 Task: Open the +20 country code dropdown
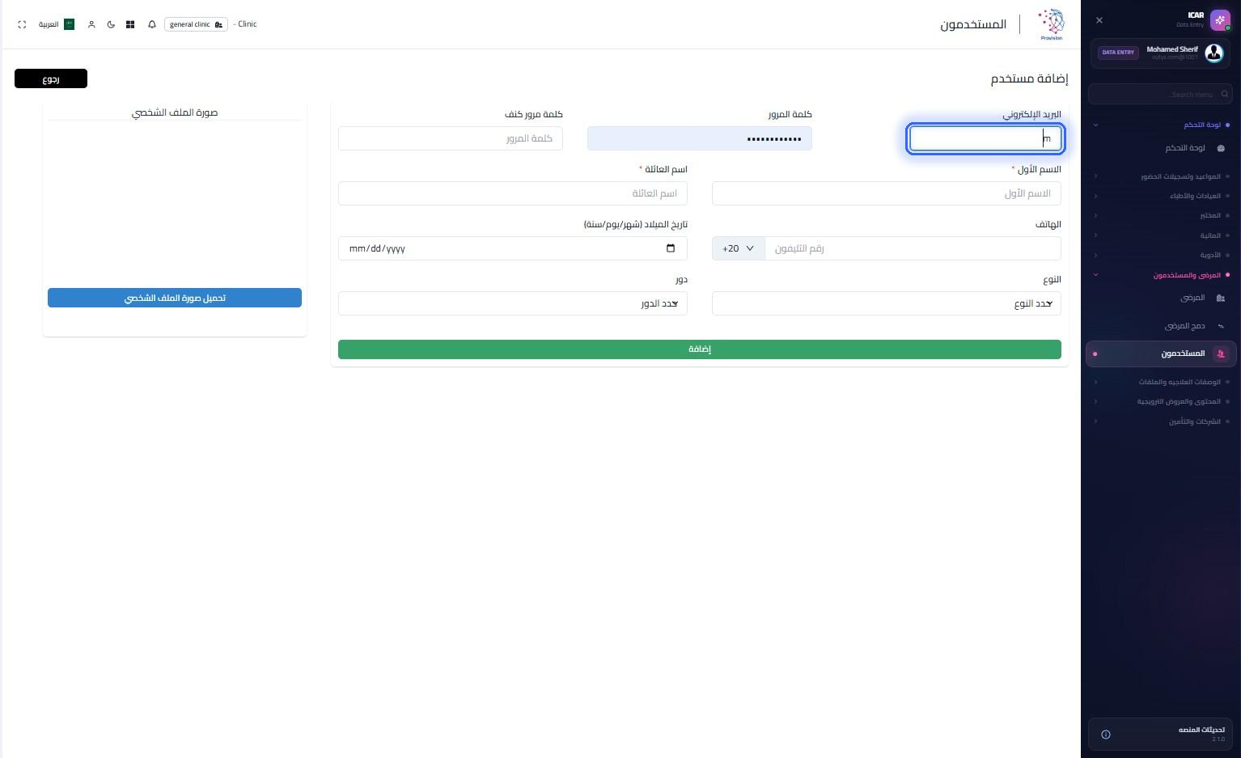pos(738,248)
